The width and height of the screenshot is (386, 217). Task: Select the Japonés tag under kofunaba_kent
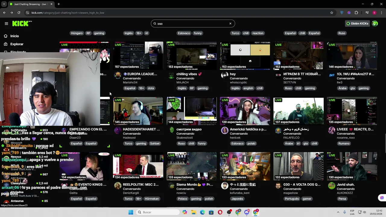click(237, 199)
